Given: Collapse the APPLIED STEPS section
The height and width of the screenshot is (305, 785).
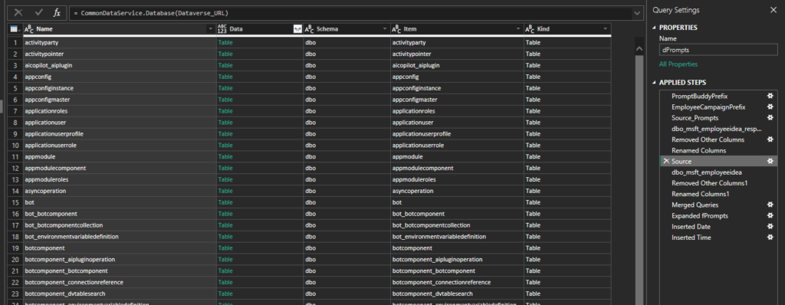Looking at the screenshot, I should point(655,83).
